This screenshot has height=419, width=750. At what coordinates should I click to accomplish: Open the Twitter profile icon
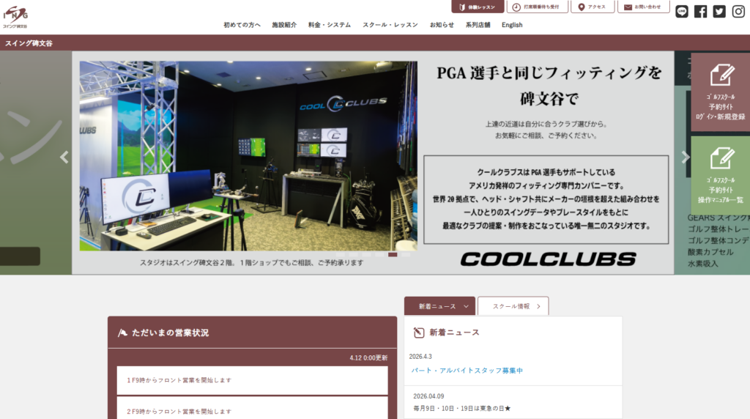pyautogui.click(x=719, y=11)
